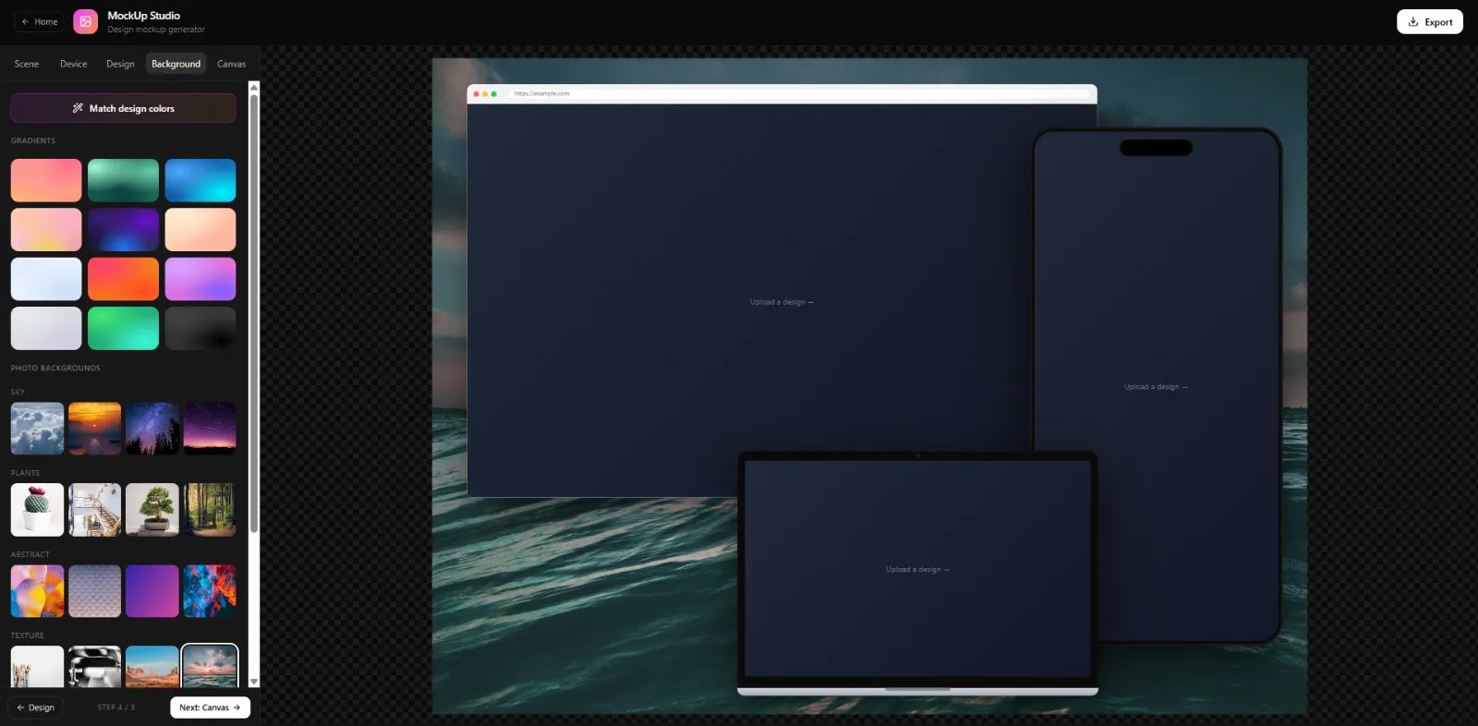Choose the orange sunset sky photo
Image resolution: width=1478 pixels, height=726 pixels.
click(94, 429)
